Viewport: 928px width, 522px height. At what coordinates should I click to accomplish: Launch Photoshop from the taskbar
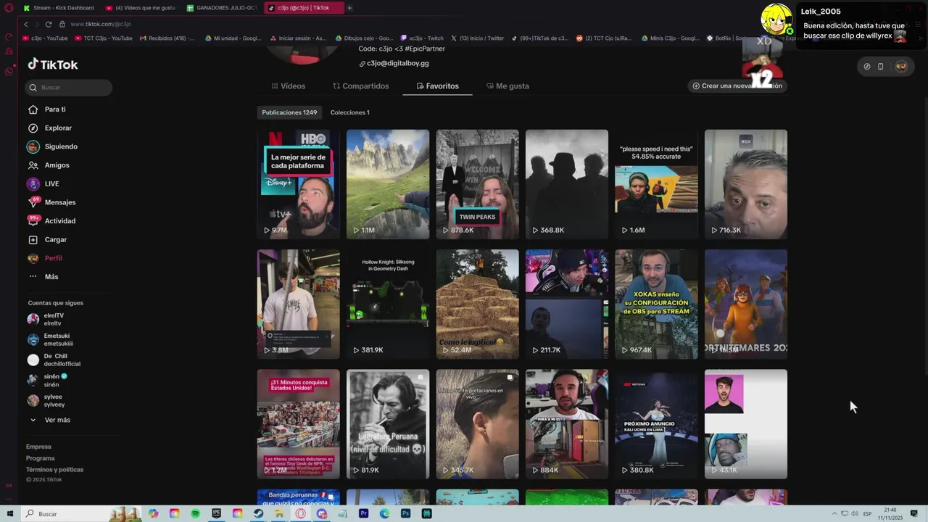coord(406,513)
